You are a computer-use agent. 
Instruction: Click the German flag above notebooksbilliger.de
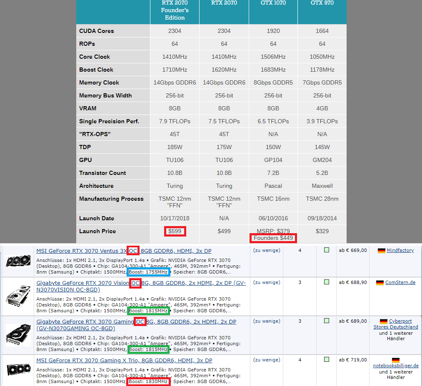396,360
